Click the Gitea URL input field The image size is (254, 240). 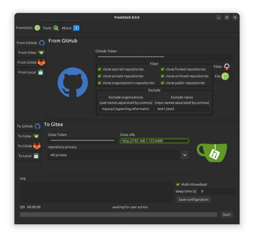154,141
